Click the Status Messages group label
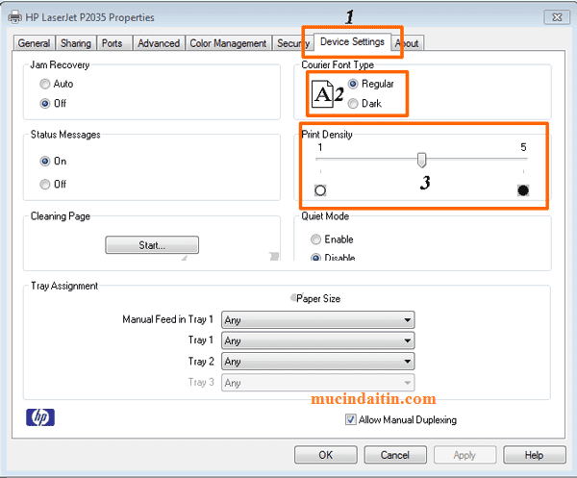Image resolution: width=577 pixels, height=478 pixels. tap(65, 135)
